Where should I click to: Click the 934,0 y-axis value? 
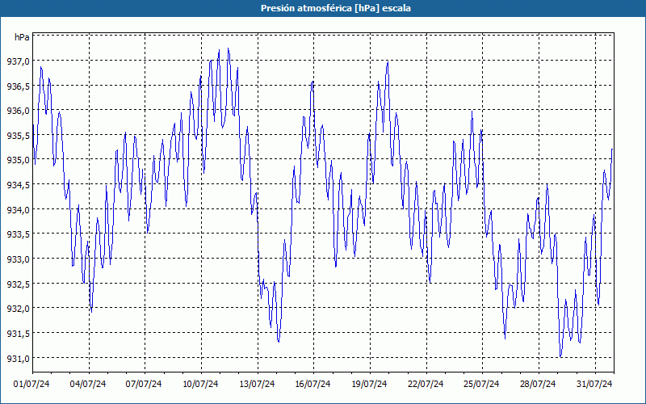tap(18, 210)
